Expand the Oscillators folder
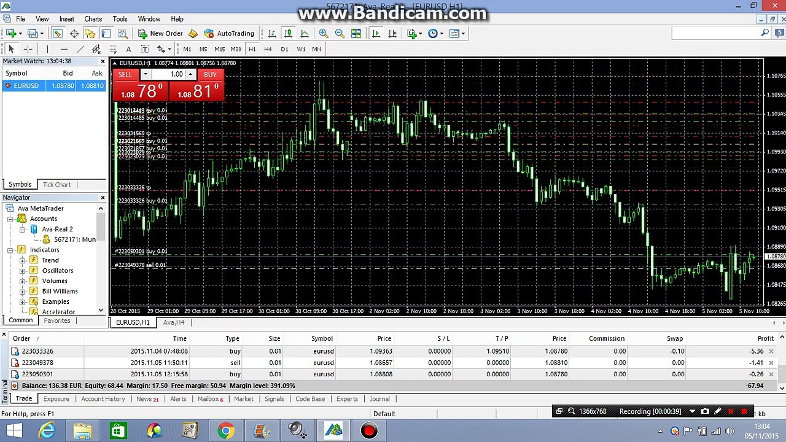 pyautogui.click(x=23, y=271)
